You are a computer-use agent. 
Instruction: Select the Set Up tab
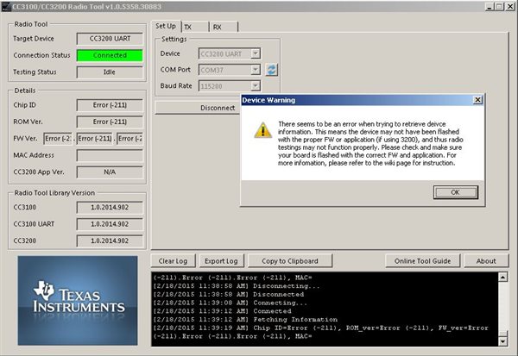166,26
